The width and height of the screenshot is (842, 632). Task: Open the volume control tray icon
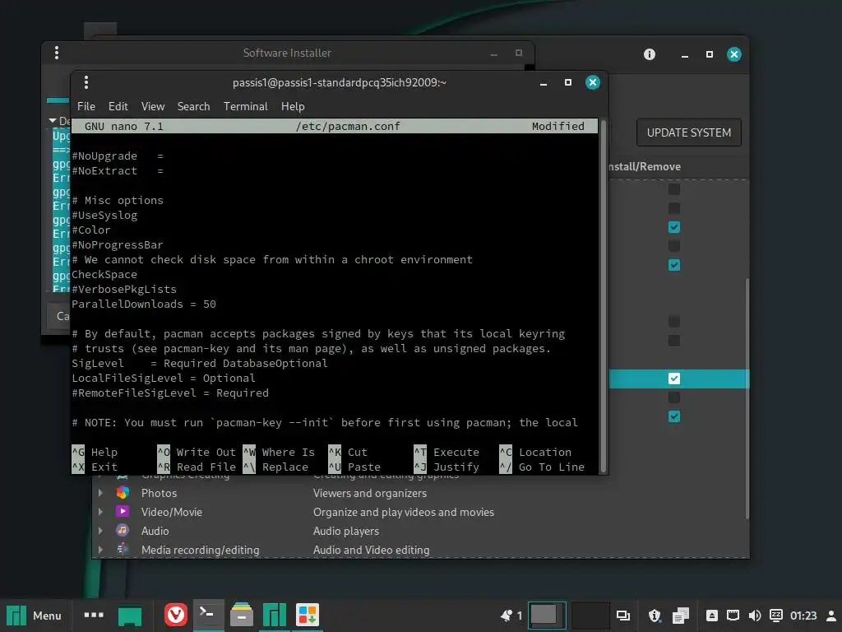click(x=755, y=616)
